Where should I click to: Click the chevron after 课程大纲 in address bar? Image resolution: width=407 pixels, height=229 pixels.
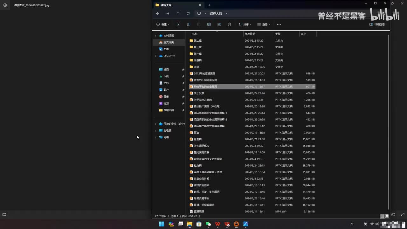(226, 14)
